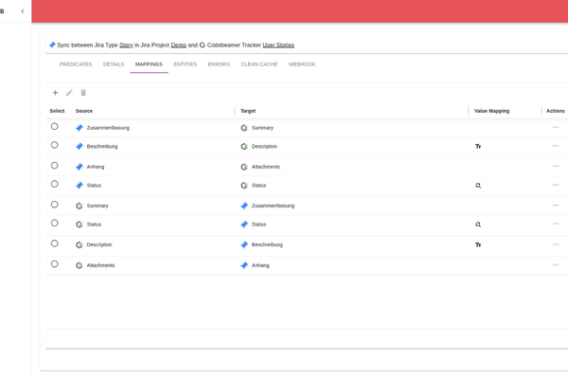This screenshot has height=379, width=568.
Task: Select the Summary to Zusammenfassung mapping row
Action: pos(54,205)
